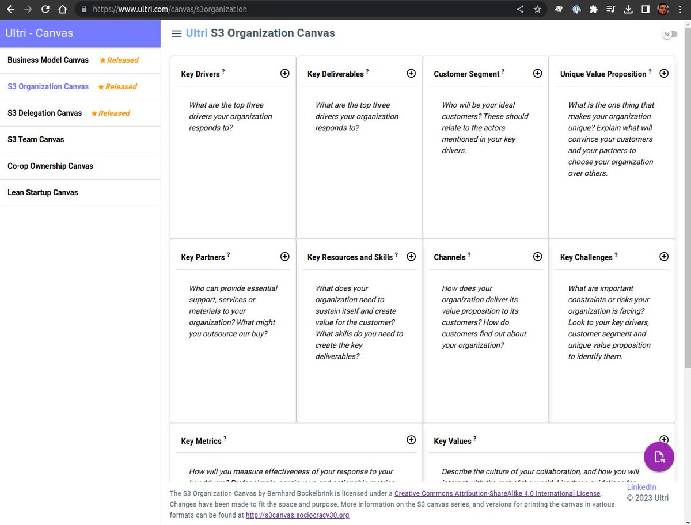Share this page from address bar

(x=520, y=9)
